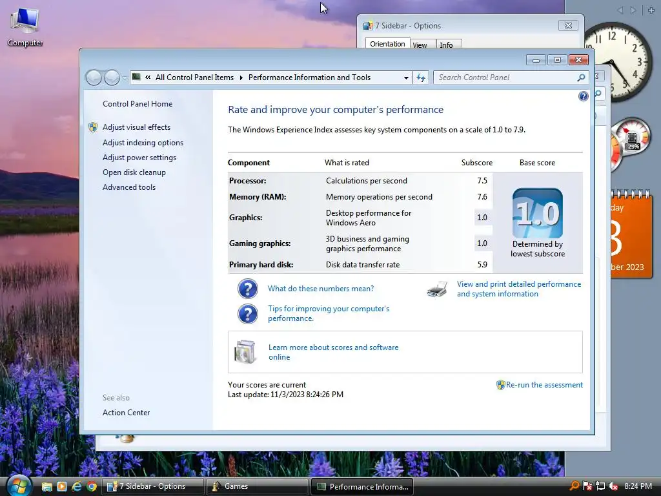Open Help with the blue question mark icon
This screenshot has width=661, height=496.
[x=583, y=96]
